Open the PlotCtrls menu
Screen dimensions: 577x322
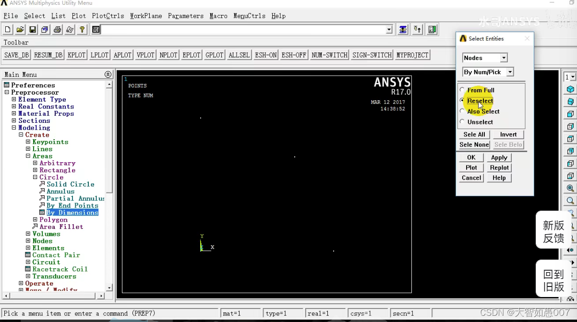click(108, 16)
